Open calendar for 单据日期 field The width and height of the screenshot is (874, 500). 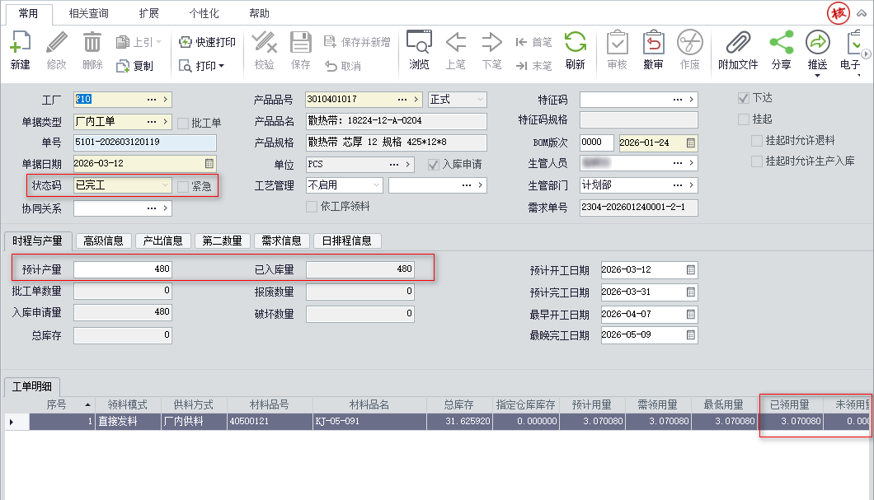pos(209,163)
